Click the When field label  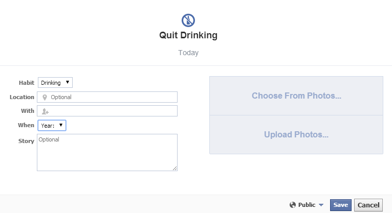click(26, 125)
